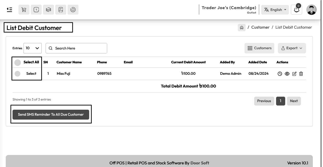Go to Next page
The image size is (323, 167).
point(294,101)
